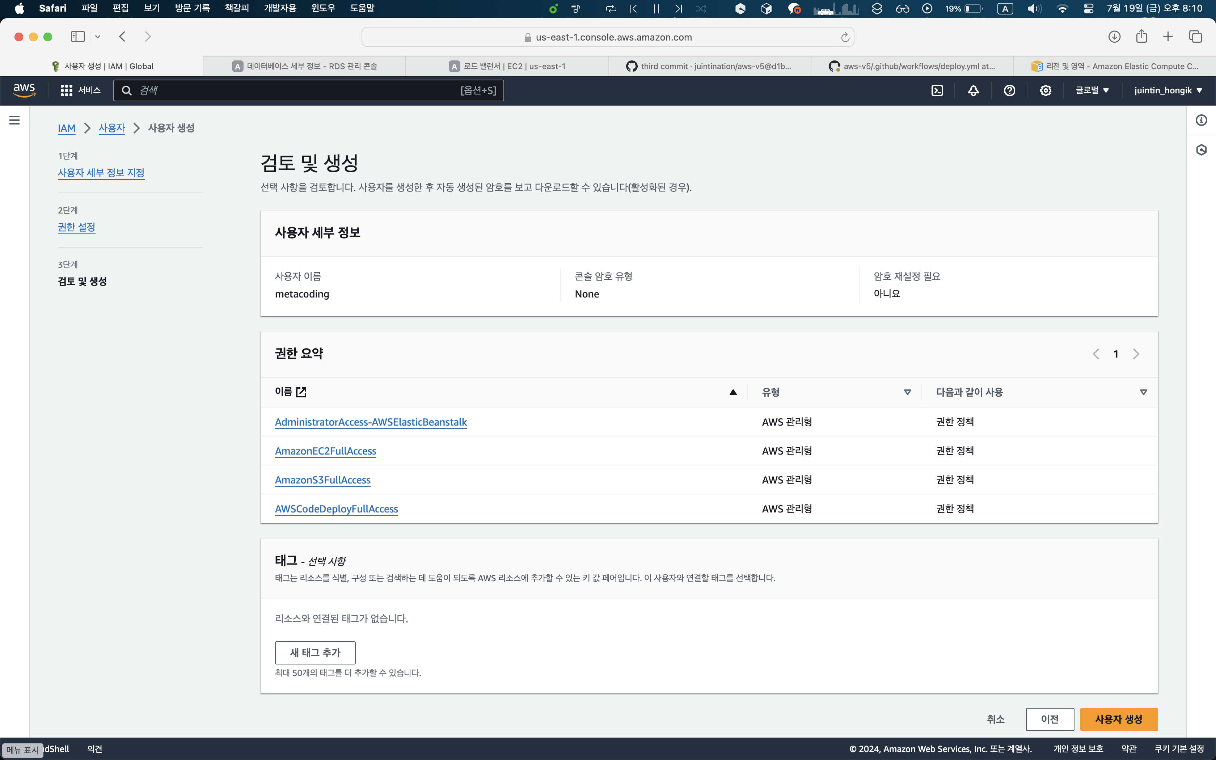Click the AWS logo home icon
This screenshot has width=1216, height=760.
(24, 90)
